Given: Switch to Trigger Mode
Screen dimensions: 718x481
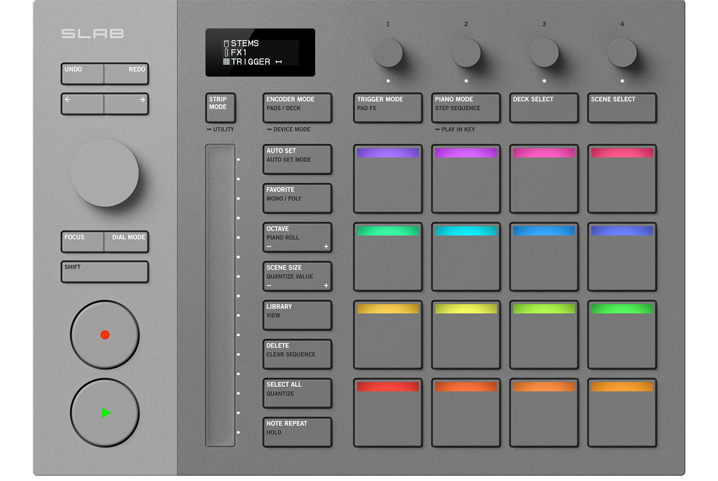Looking at the screenshot, I should click(x=388, y=108).
